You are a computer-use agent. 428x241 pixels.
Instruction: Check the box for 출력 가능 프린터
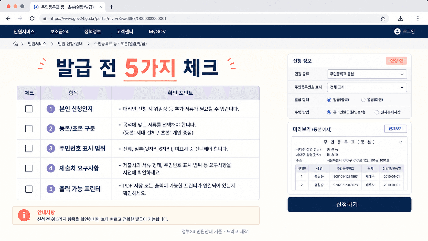click(x=29, y=189)
